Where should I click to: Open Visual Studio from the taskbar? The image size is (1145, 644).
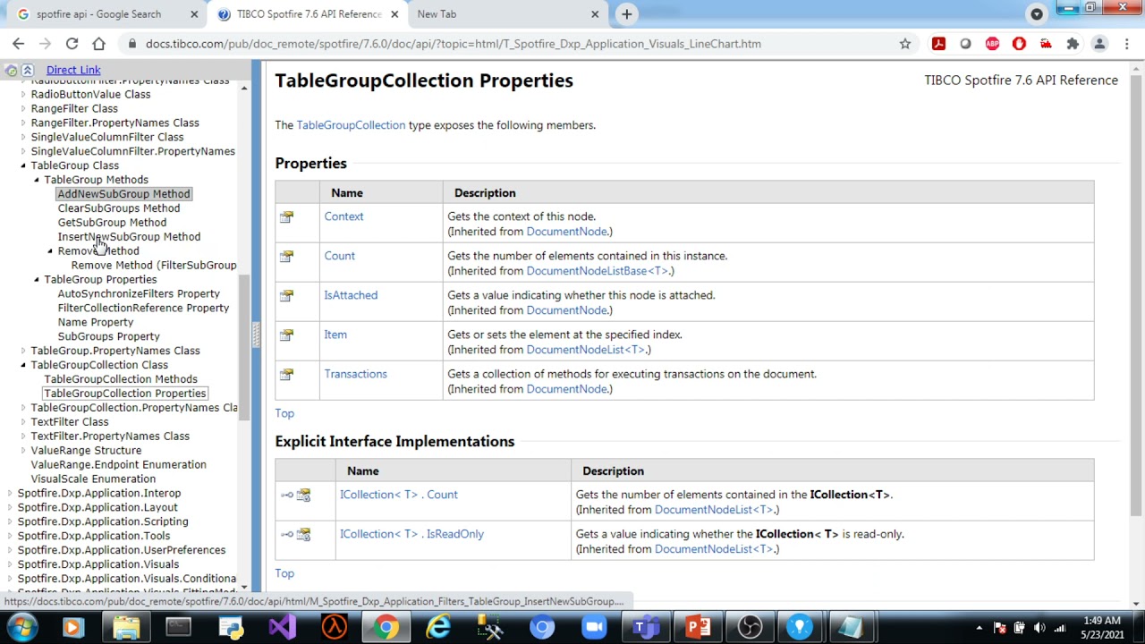282,627
